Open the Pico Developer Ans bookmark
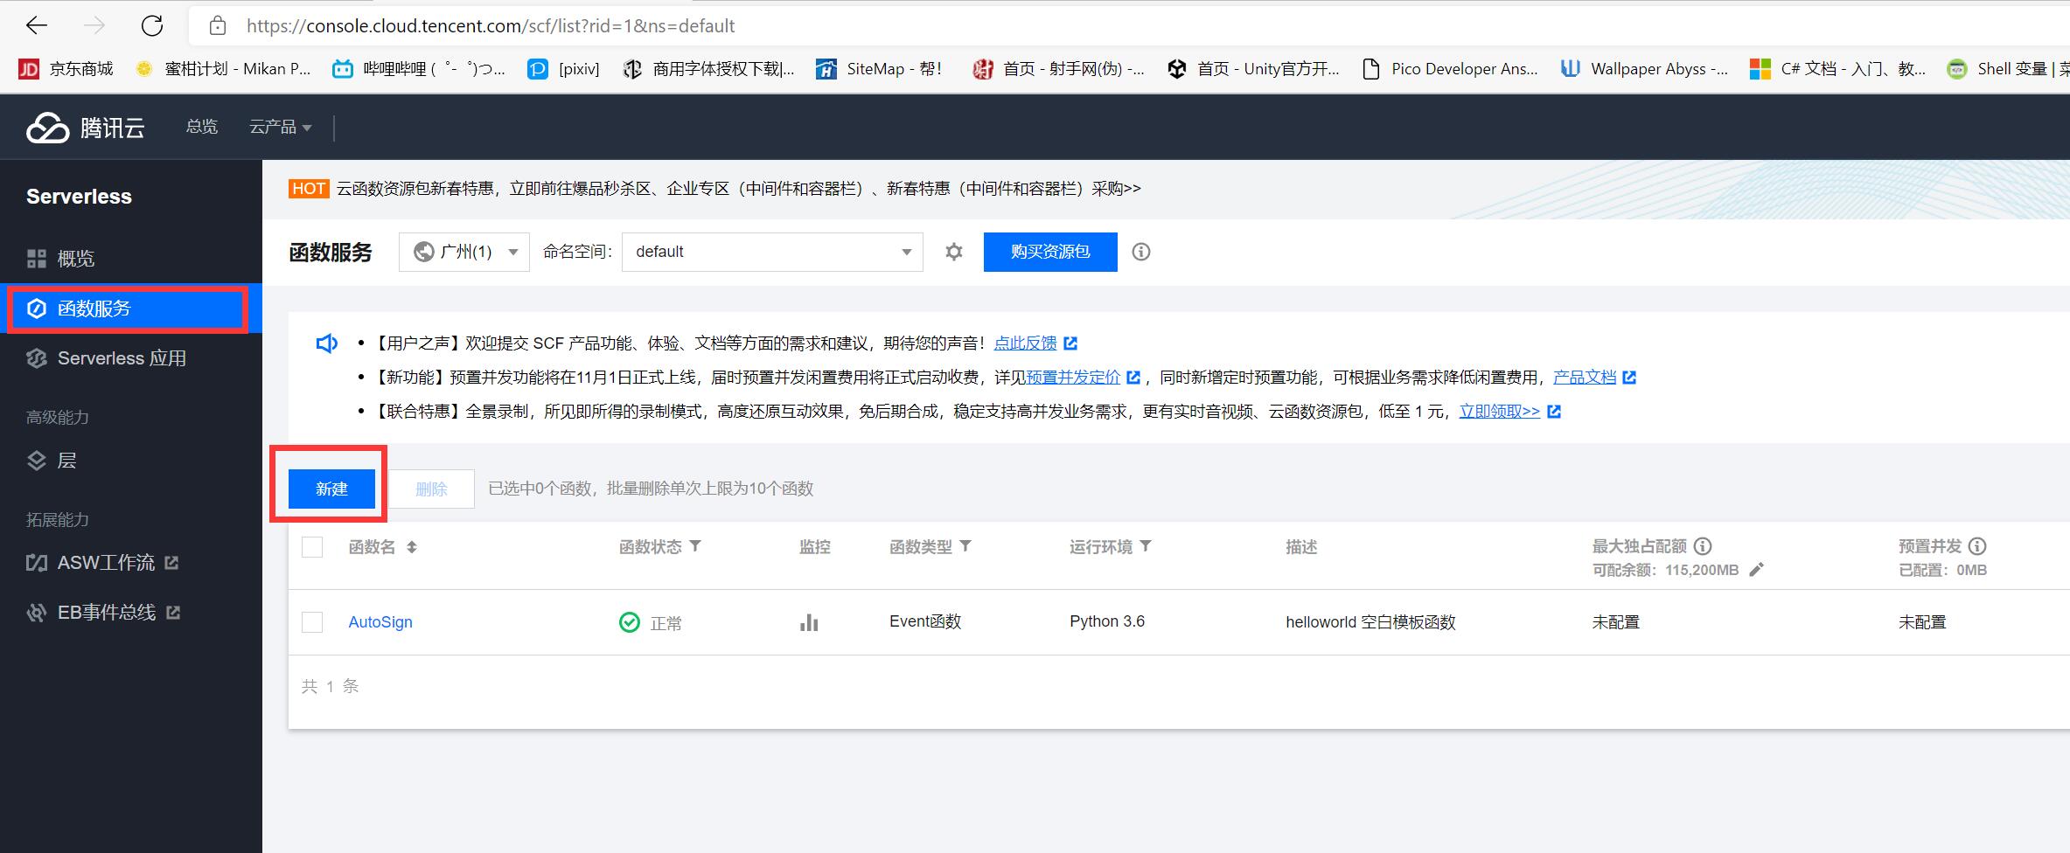Screen dimensions: 2070x853 point(1451,69)
